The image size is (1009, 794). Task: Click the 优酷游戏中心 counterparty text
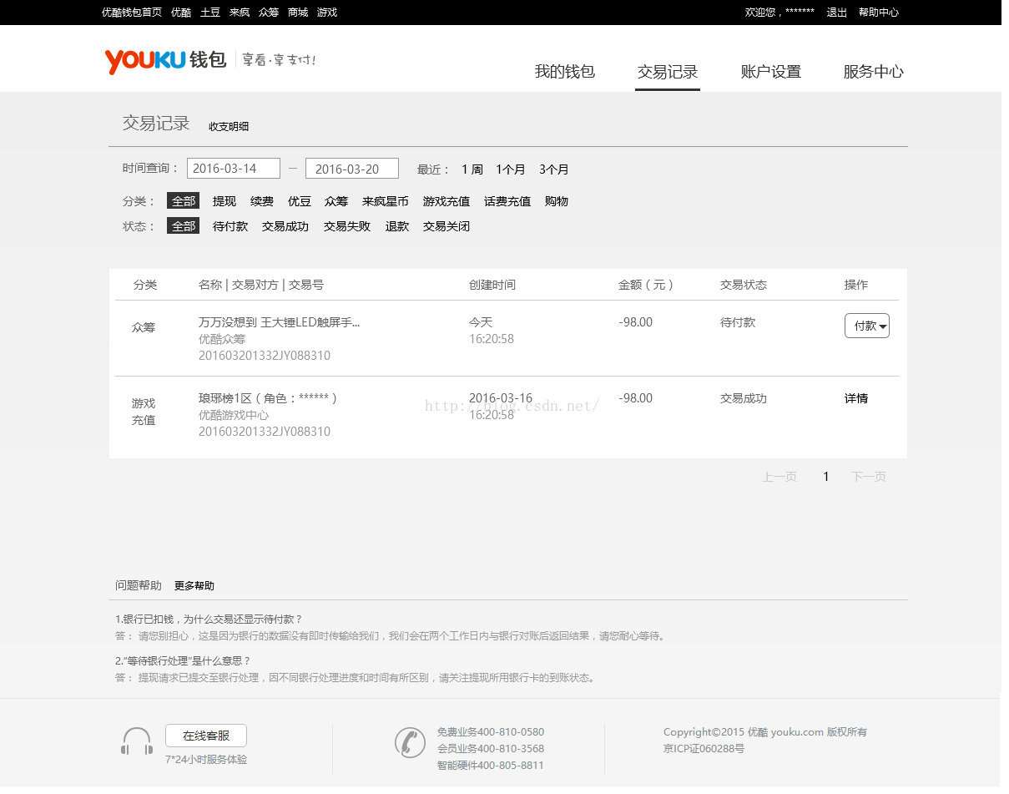234,415
